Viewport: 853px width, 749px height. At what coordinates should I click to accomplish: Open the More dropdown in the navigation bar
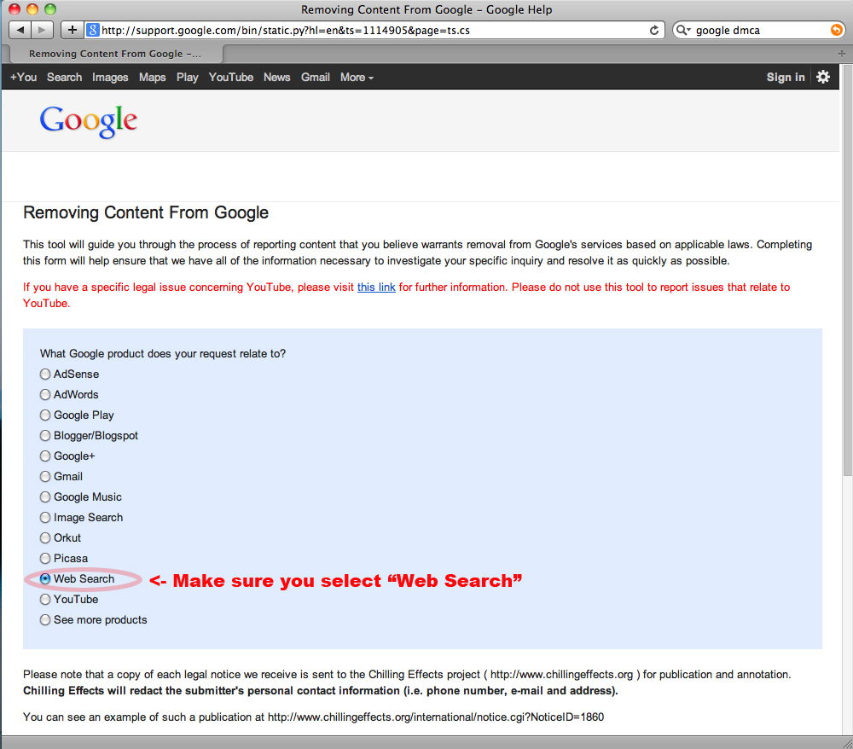[356, 77]
